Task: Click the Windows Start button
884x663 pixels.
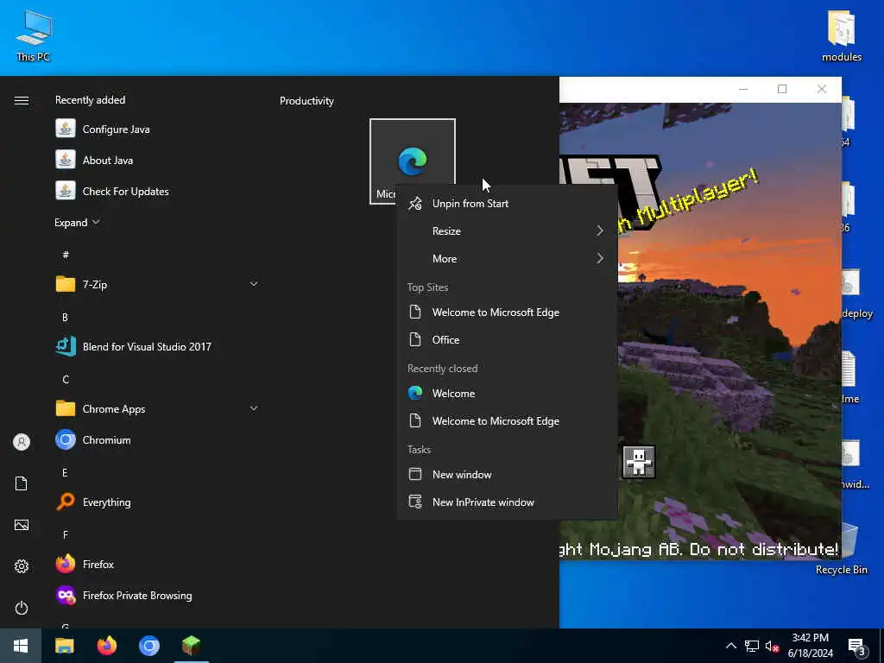Action: [x=21, y=646]
